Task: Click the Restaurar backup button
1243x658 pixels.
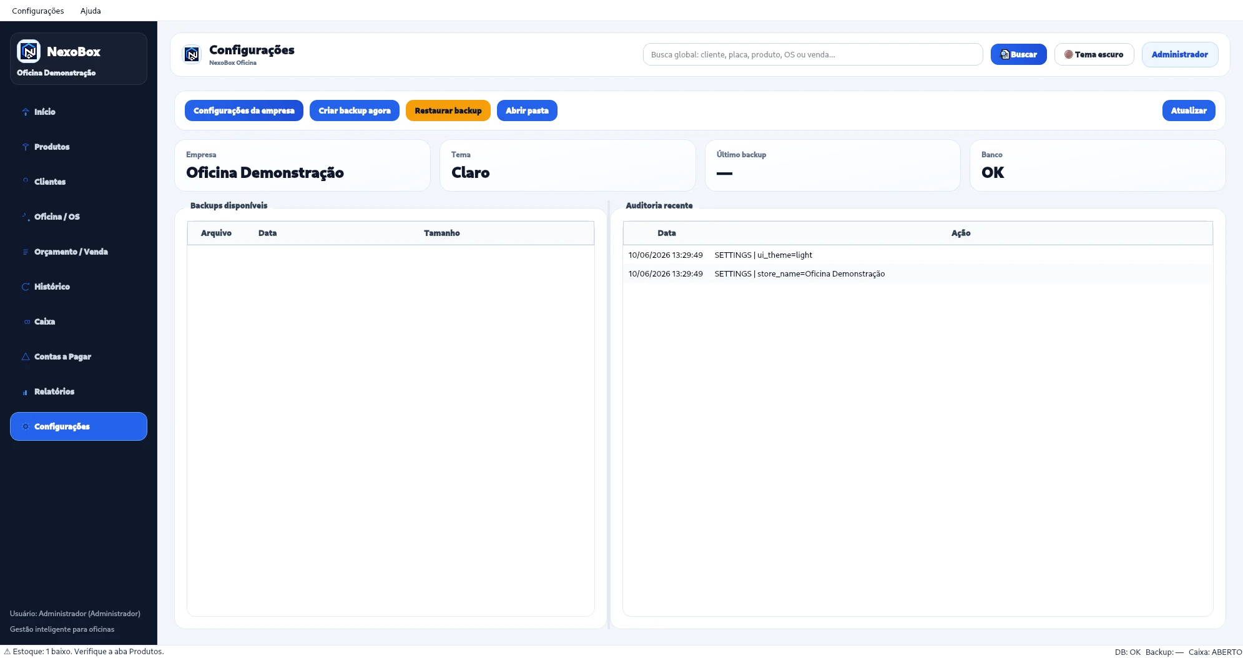Action: pos(448,110)
